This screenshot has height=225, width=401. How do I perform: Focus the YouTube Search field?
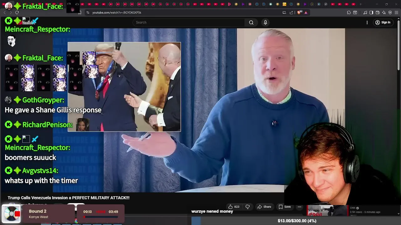click(x=188, y=22)
